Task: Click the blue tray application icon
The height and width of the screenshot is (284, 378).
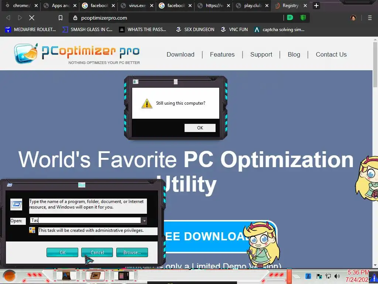Action: (308, 276)
